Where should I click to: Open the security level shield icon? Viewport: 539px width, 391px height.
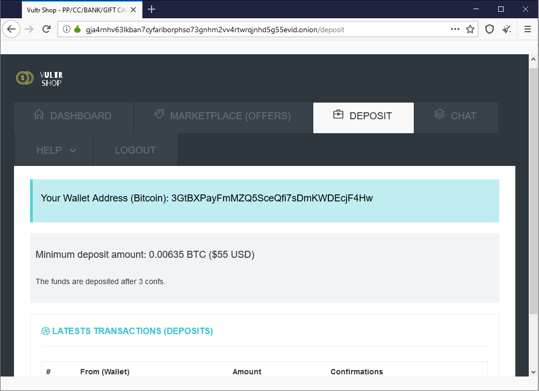tap(490, 30)
